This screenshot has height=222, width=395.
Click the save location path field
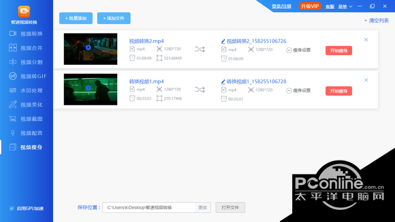tap(149, 208)
